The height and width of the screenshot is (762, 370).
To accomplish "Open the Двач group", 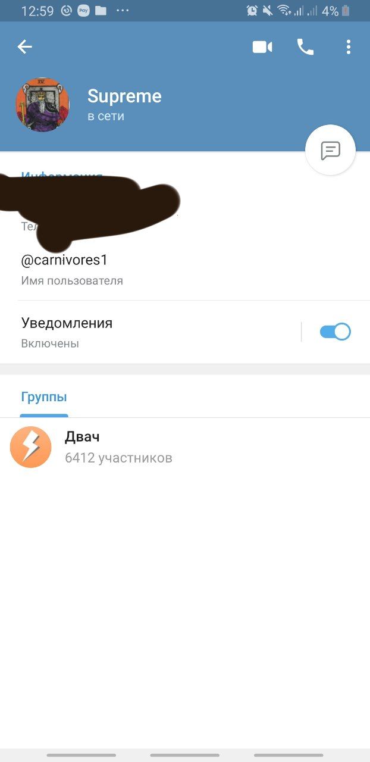I will 185,447.
